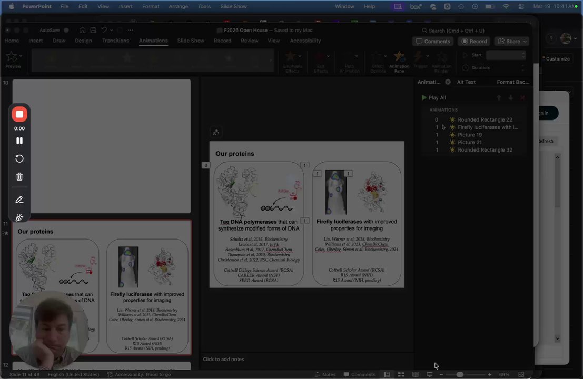Trigger the confetti effect icon

pos(19,218)
